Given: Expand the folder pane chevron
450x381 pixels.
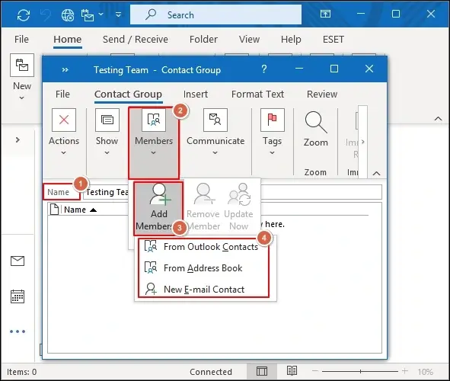Looking at the screenshot, I should [18, 139].
